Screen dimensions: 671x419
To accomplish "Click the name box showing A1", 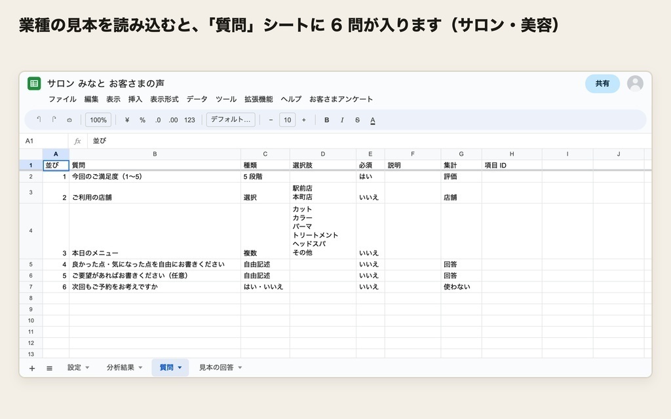I will pyautogui.click(x=44, y=141).
